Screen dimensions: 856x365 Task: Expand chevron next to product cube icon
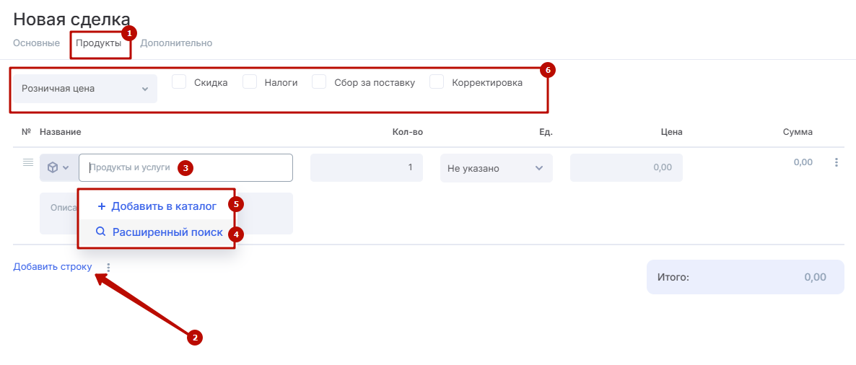point(66,167)
